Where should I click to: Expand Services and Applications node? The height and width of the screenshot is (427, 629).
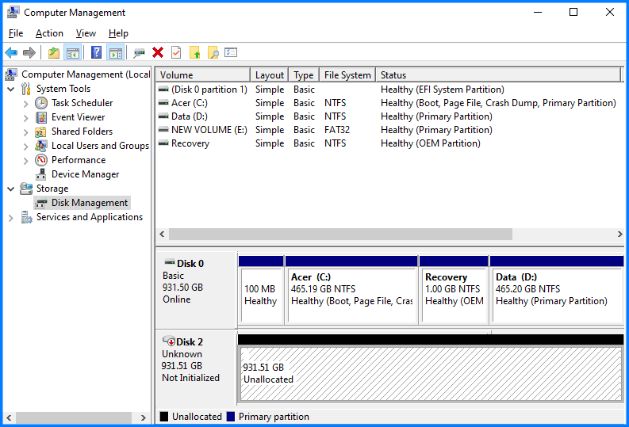pyautogui.click(x=11, y=218)
